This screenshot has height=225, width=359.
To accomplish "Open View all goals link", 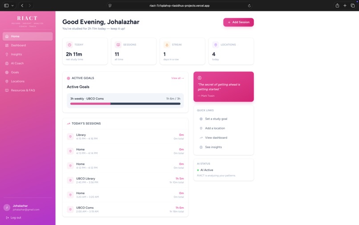I will pyautogui.click(x=177, y=78).
